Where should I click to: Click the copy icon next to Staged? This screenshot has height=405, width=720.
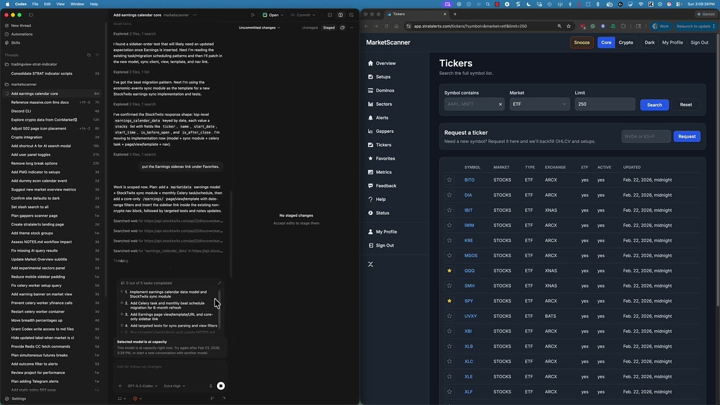[x=342, y=28]
